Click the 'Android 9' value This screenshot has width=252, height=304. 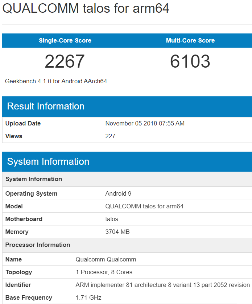(118, 193)
